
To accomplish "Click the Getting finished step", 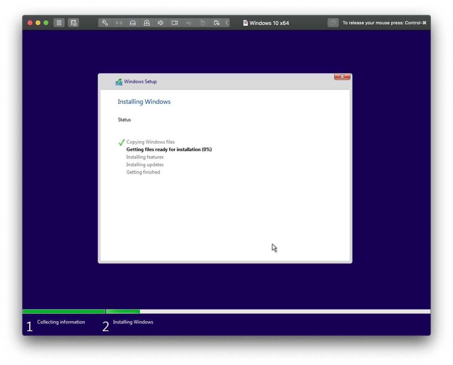I will [143, 172].
